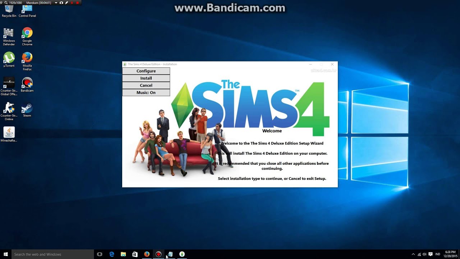Take a screenshot with Bandicam camera icon
Screen dimensions: 460x259
[x=61, y=3]
